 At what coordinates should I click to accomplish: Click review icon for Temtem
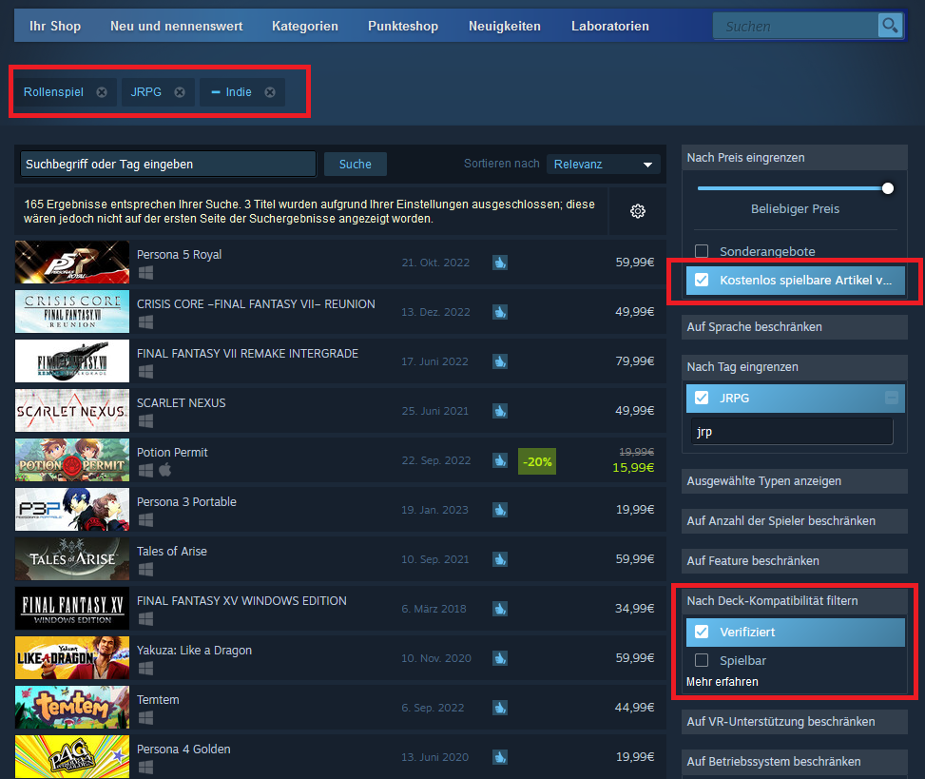500,708
